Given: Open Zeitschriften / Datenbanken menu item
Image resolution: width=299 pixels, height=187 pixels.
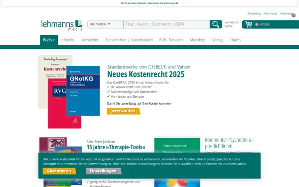Looking at the screenshot, I should tap(129, 40).
